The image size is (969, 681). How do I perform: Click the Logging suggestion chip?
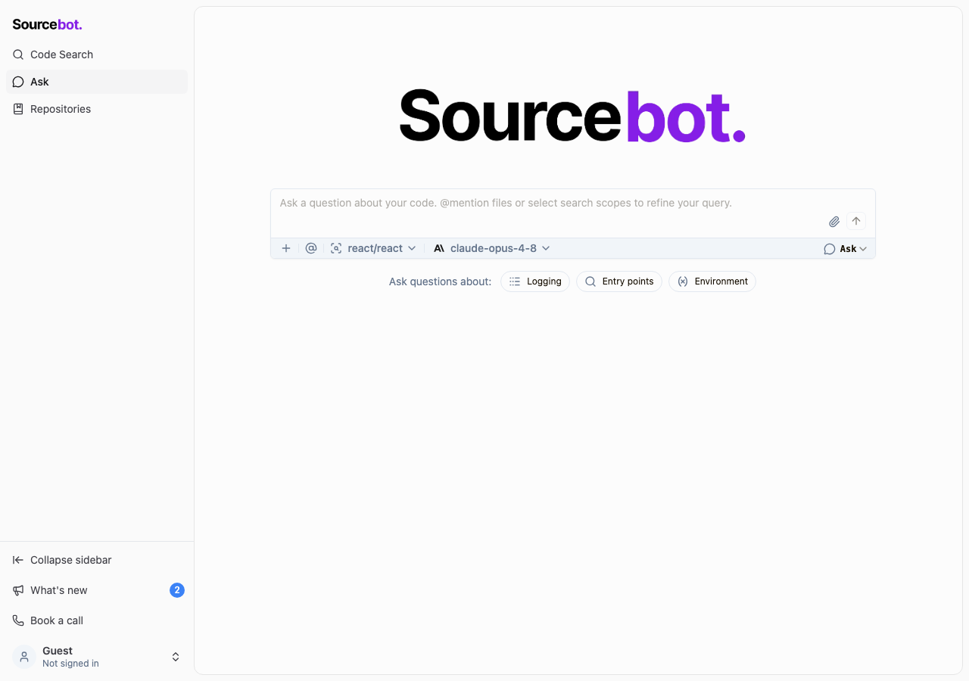click(x=535, y=281)
